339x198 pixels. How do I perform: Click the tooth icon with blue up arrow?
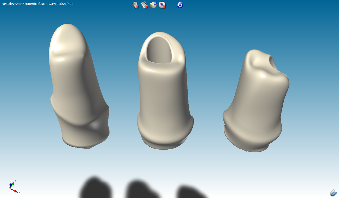coord(153,5)
